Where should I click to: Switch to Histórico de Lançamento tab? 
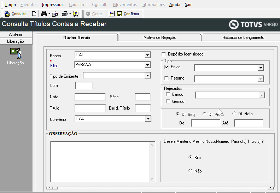click(243, 37)
